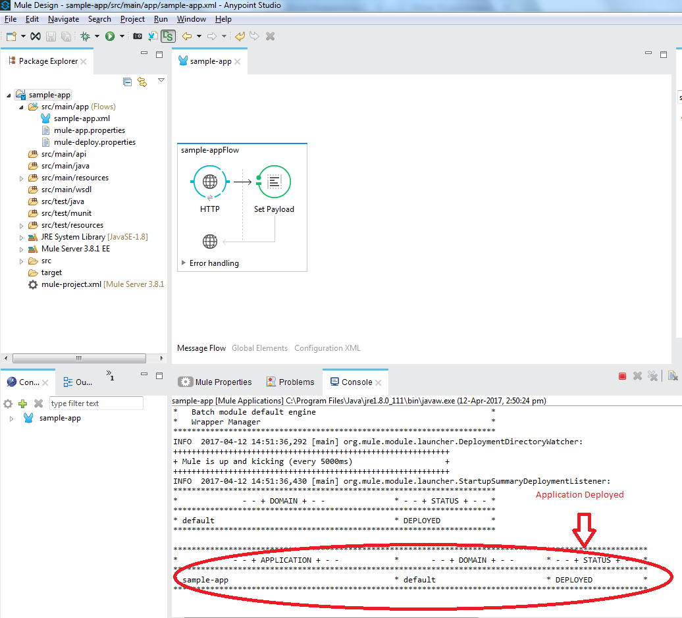Open the Run button dropdown arrow
Image resolution: width=682 pixels, height=618 pixels.
pyautogui.click(x=121, y=36)
